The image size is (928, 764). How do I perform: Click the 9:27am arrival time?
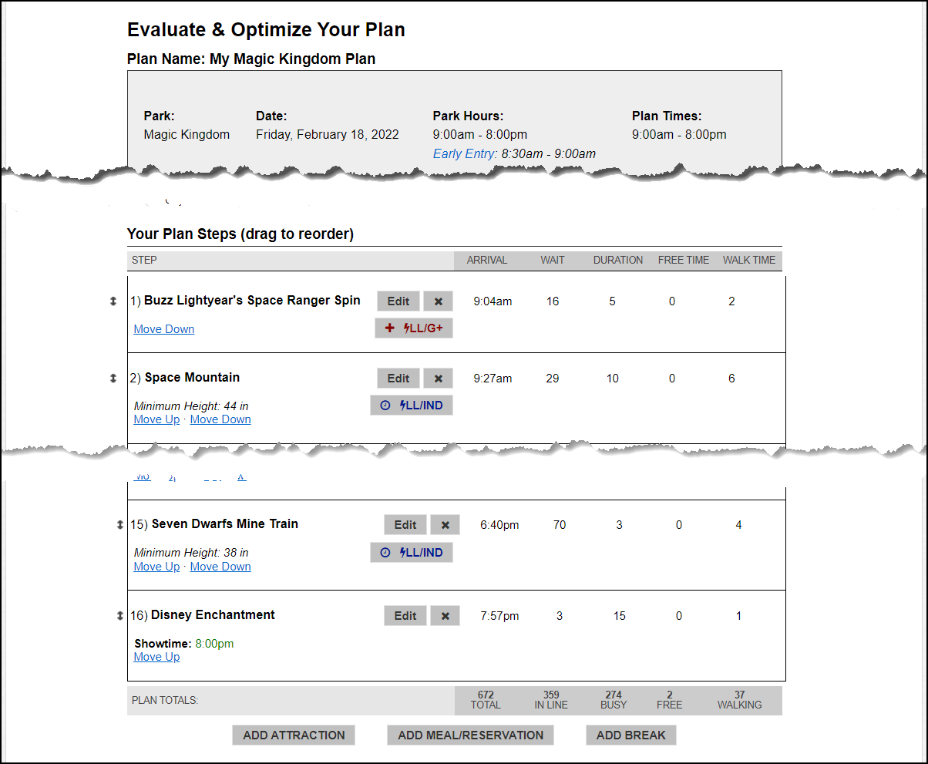click(x=493, y=379)
